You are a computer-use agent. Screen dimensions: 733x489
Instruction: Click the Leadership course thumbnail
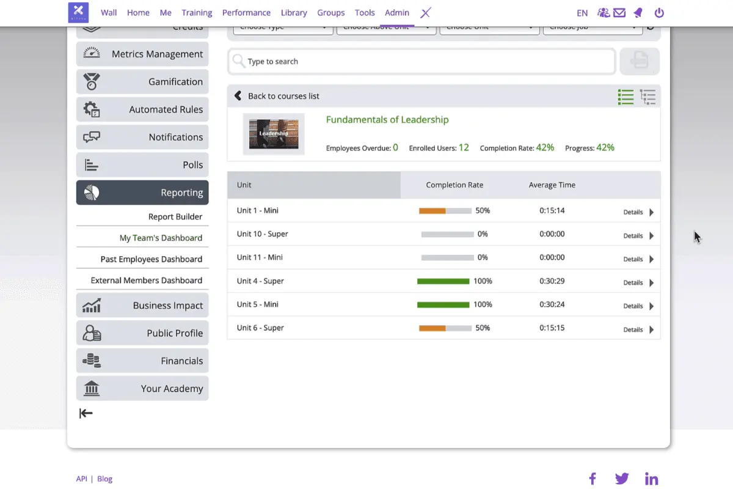(274, 134)
